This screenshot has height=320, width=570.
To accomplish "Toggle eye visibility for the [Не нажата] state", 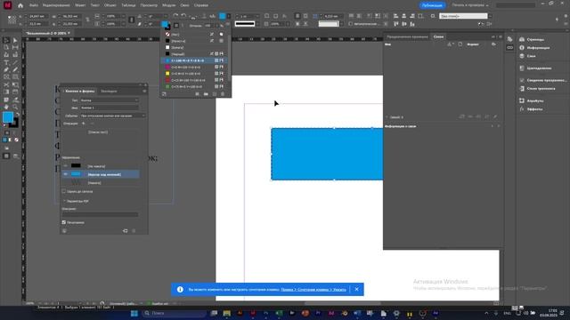I will tap(65, 166).
